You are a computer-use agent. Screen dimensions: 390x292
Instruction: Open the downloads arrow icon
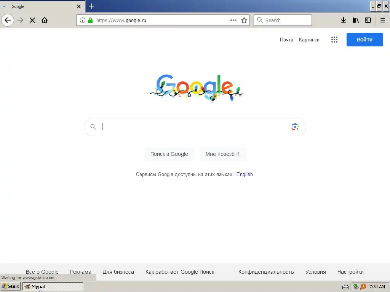tap(344, 20)
